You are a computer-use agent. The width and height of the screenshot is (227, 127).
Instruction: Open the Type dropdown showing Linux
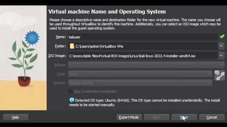140,74
